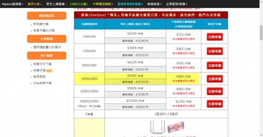The height and width of the screenshot is (137, 263).
Task: Click the $5609 /年繳 price
Action: click(135, 88)
